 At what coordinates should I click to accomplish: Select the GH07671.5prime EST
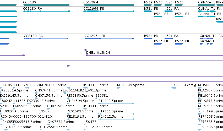[36, 93]
